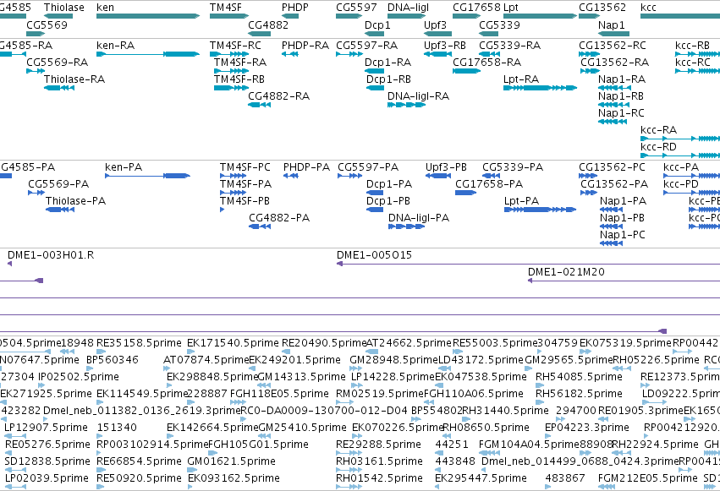Select the CG5339-PA protein

tap(491, 176)
